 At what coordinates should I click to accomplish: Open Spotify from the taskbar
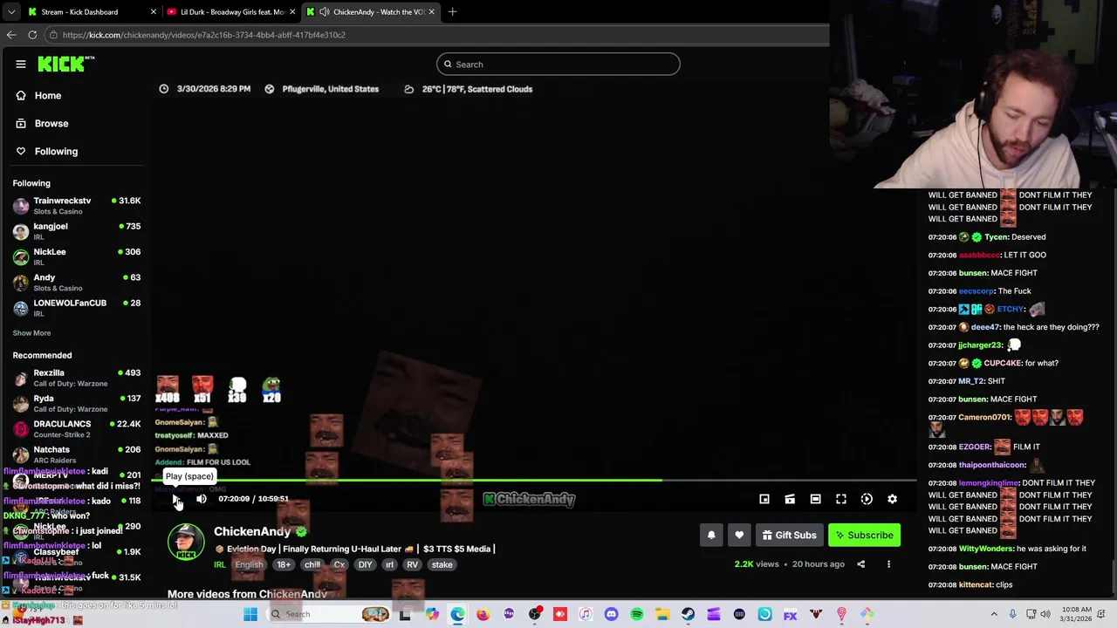[x=637, y=614]
